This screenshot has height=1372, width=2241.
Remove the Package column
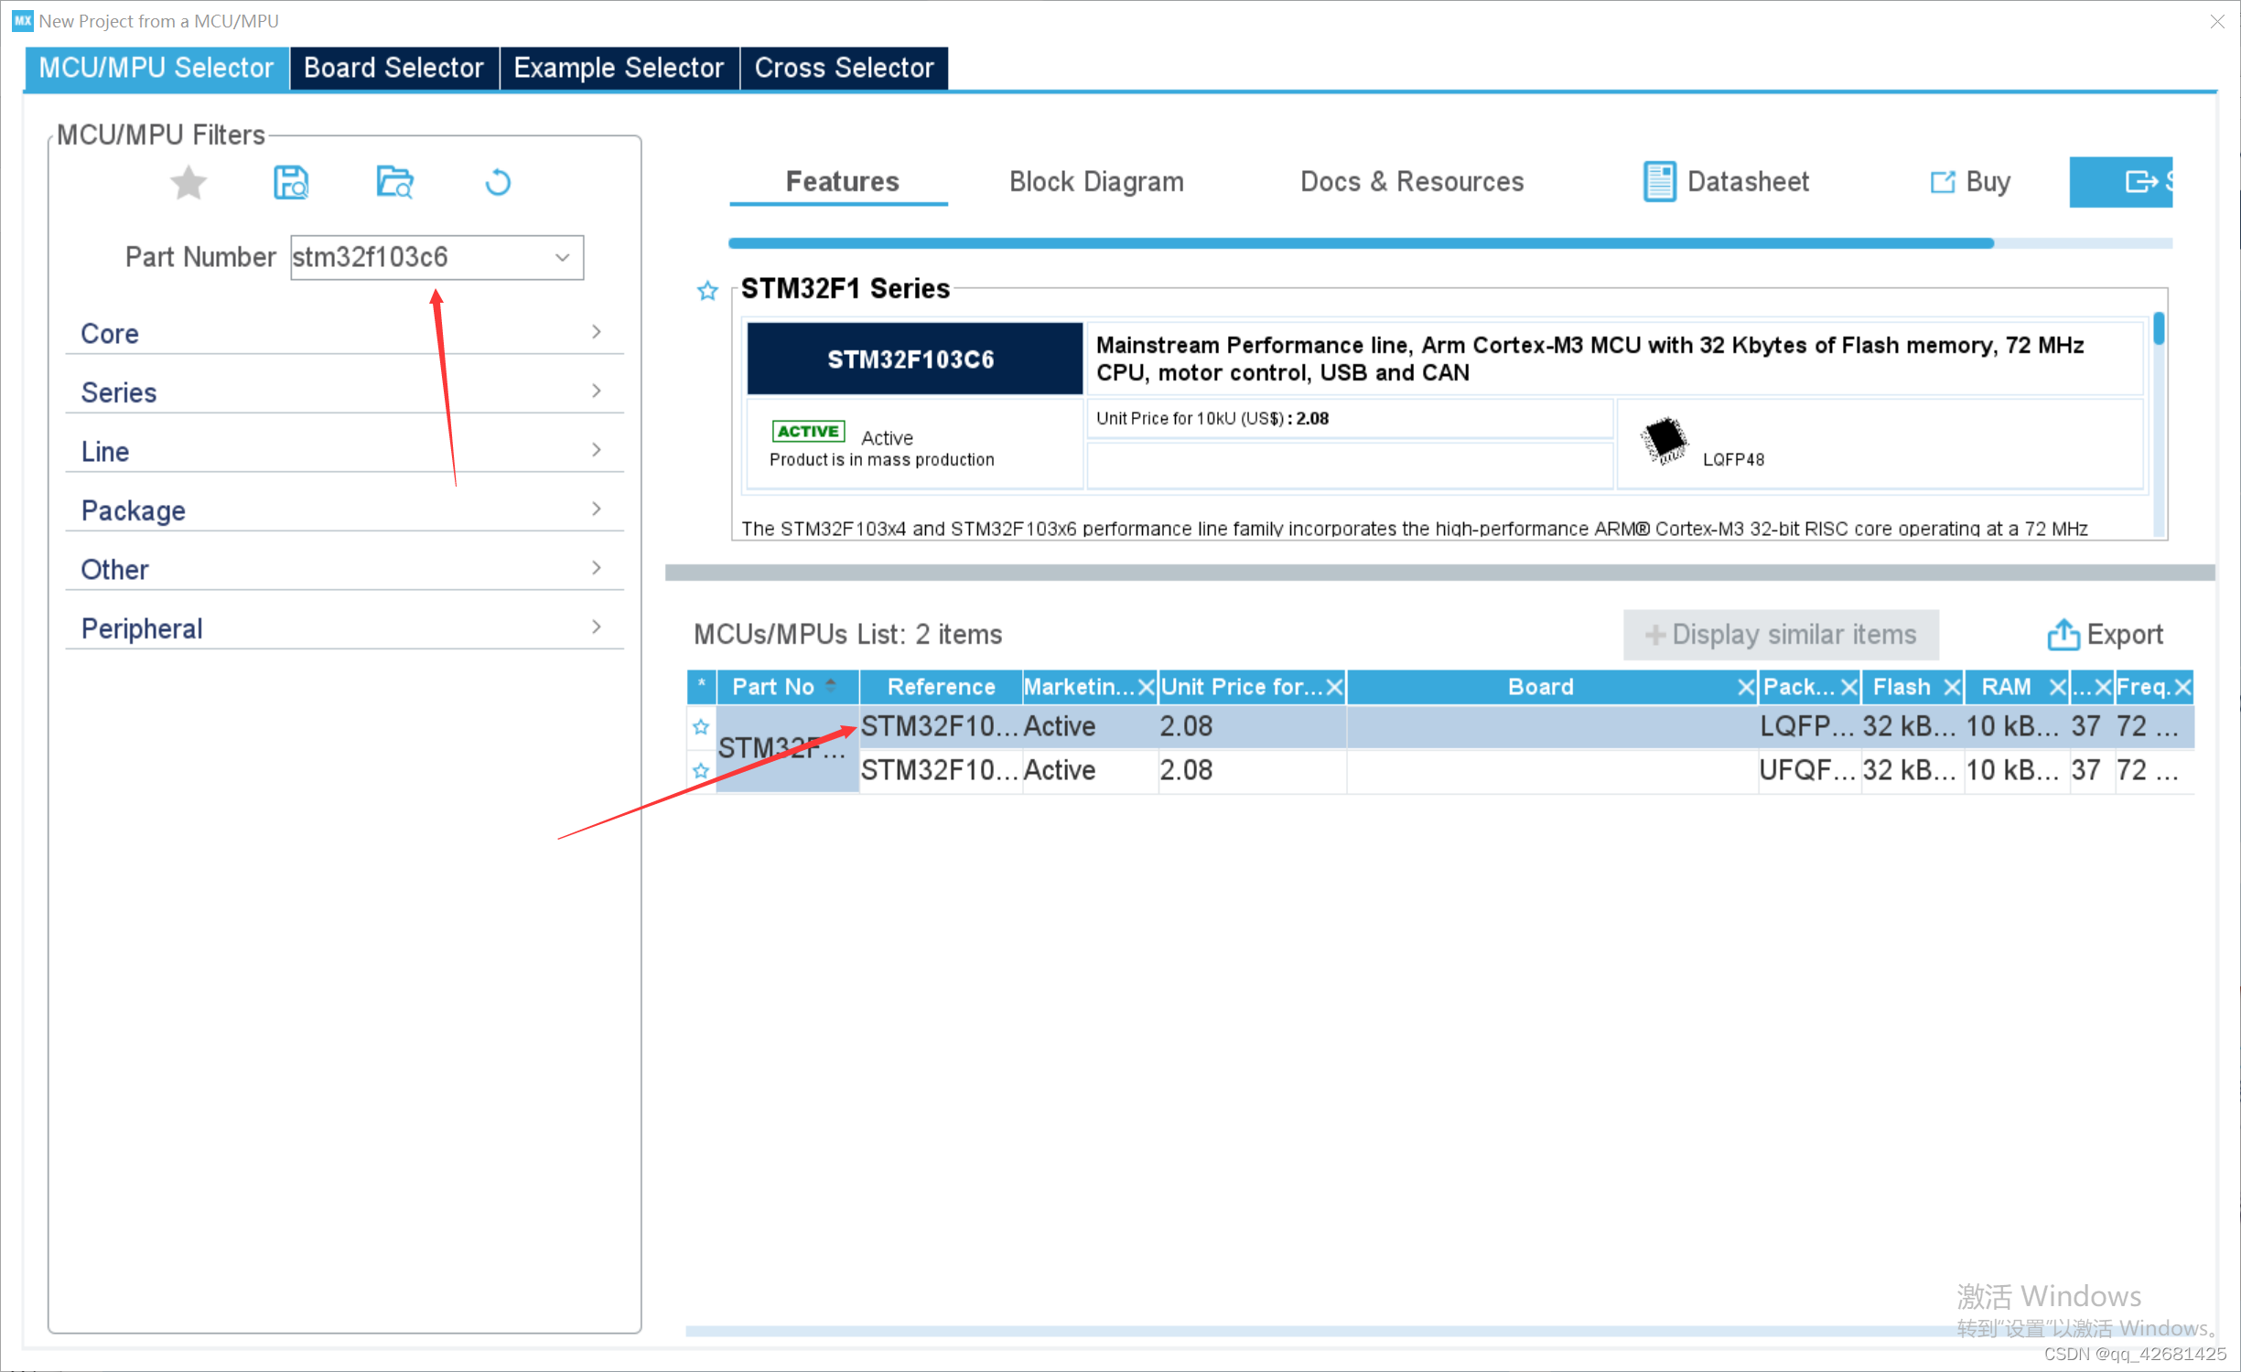[x=1848, y=687]
